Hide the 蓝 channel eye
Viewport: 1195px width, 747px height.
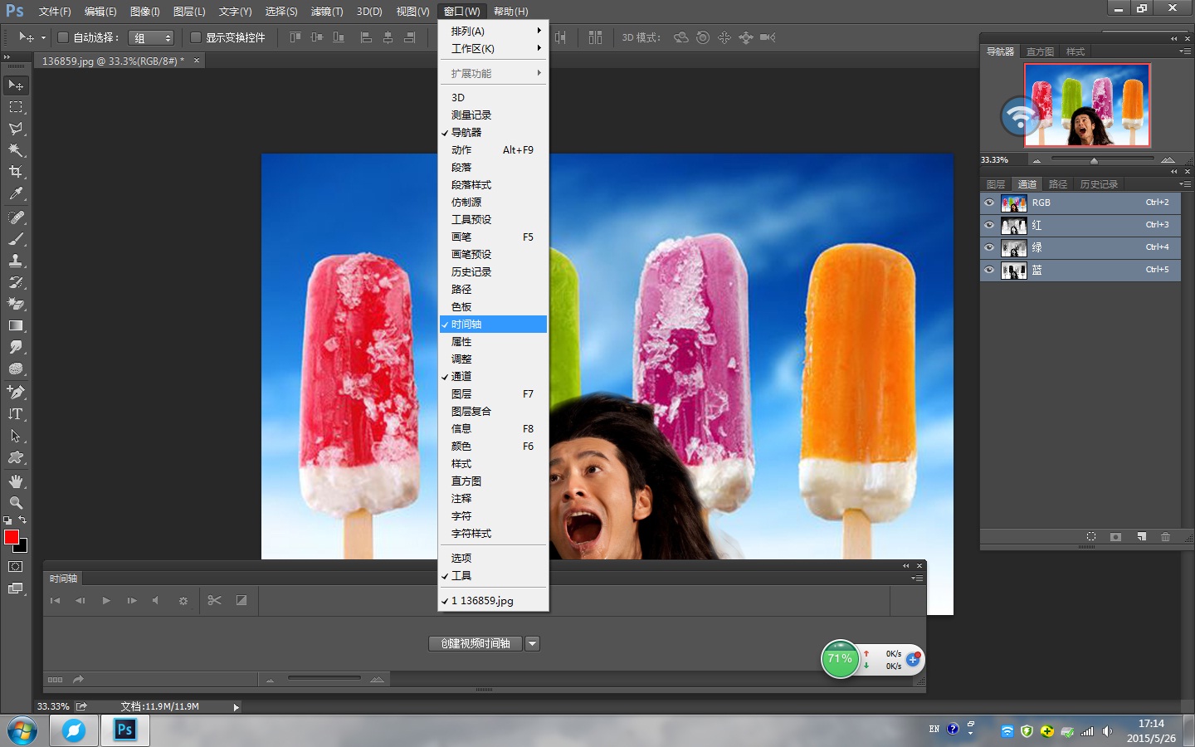(989, 270)
